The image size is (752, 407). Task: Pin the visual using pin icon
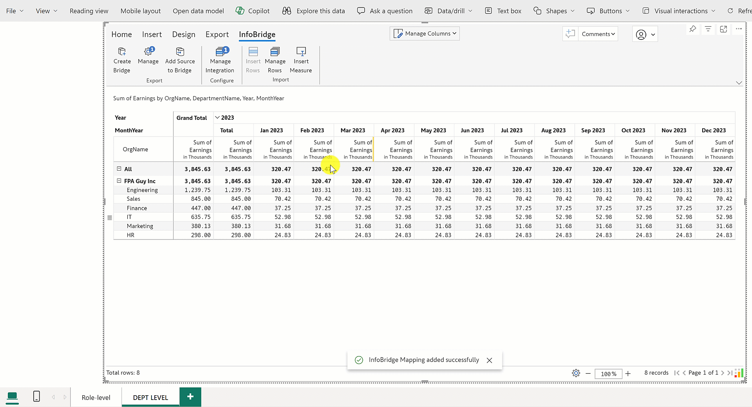(692, 29)
